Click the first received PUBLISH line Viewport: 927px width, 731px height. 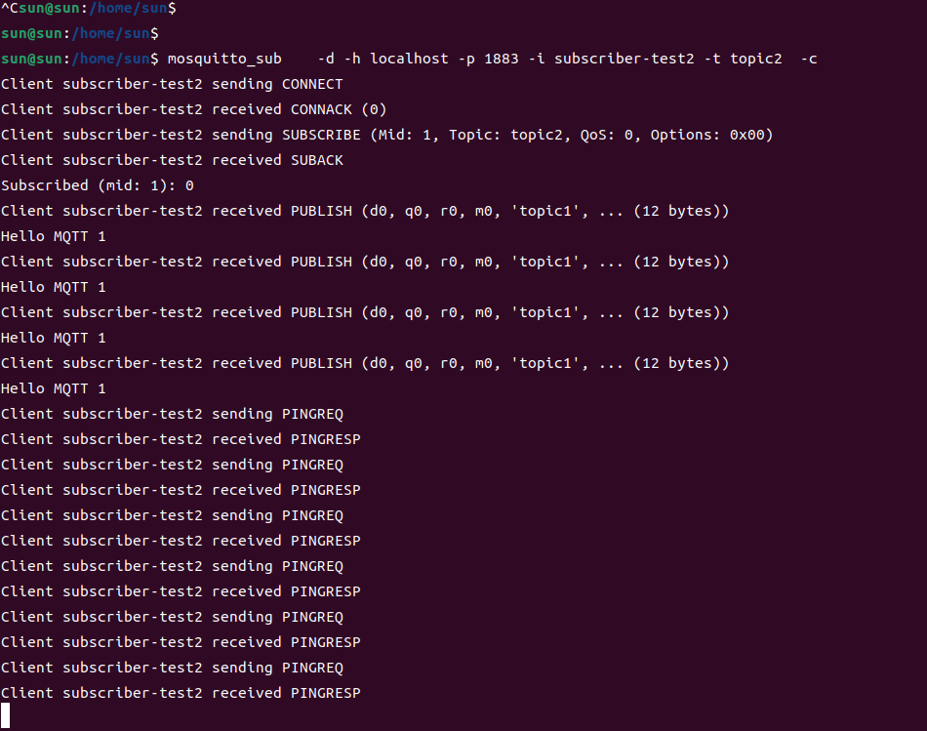[365, 211]
